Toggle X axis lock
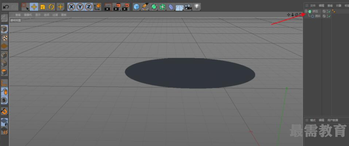 click(71, 7)
